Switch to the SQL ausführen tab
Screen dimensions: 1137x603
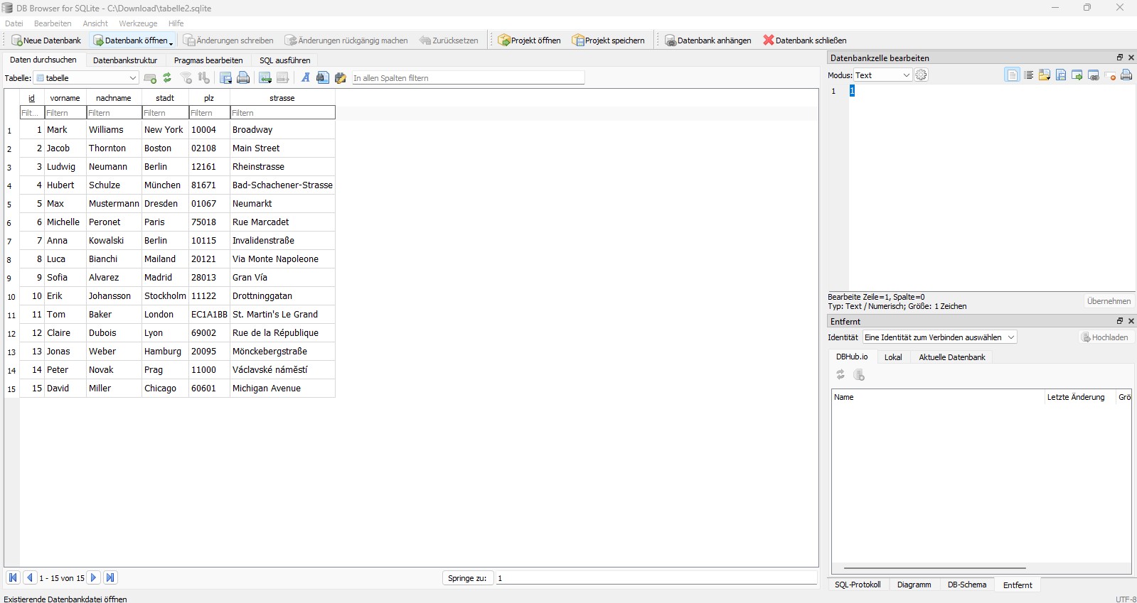click(284, 60)
